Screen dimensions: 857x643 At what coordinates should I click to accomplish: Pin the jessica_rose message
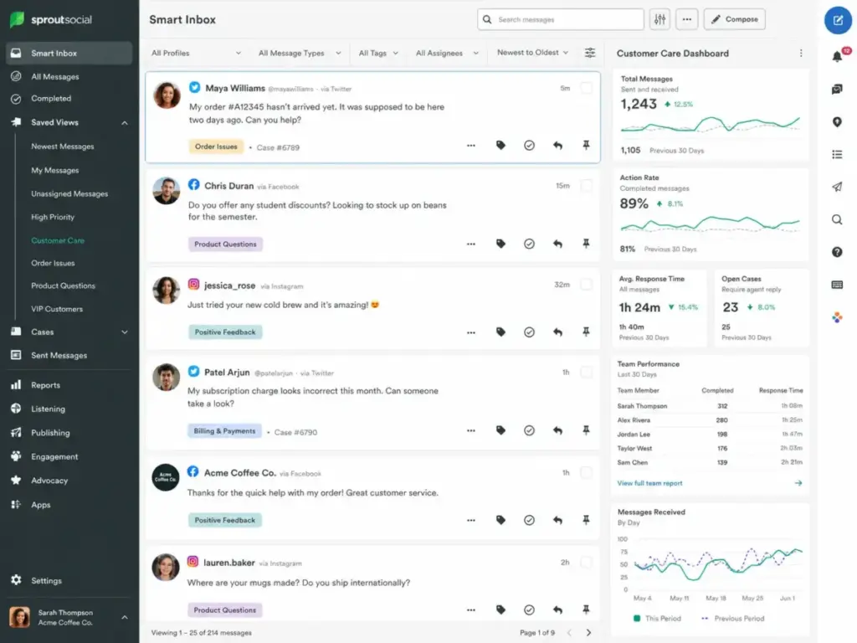[x=586, y=332]
